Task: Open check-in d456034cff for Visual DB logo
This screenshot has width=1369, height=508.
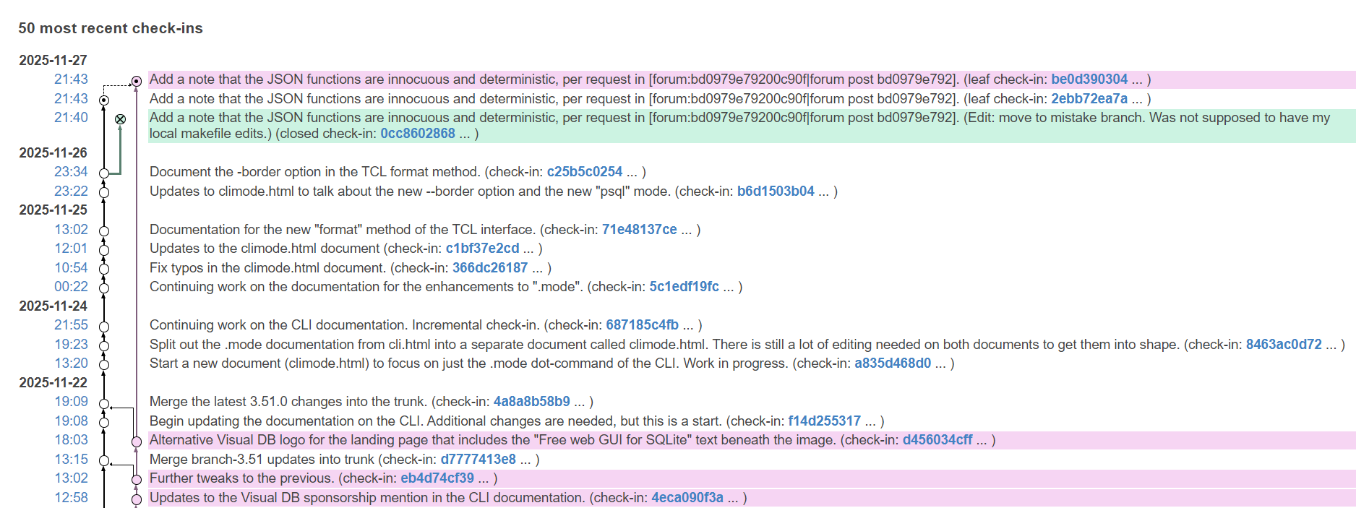Action: coord(937,440)
